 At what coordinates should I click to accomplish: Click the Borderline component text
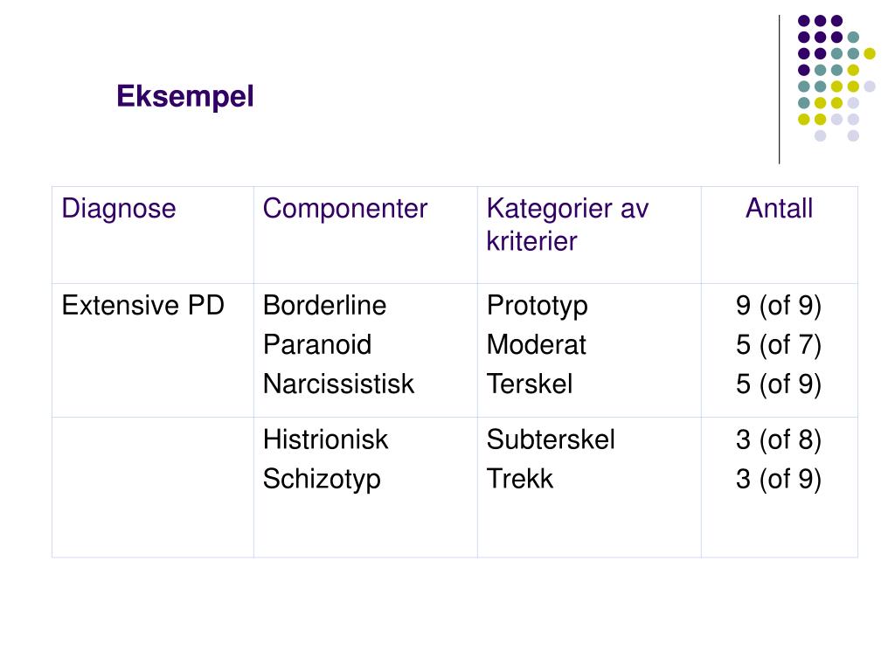pyautogui.click(x=325, y=305)
